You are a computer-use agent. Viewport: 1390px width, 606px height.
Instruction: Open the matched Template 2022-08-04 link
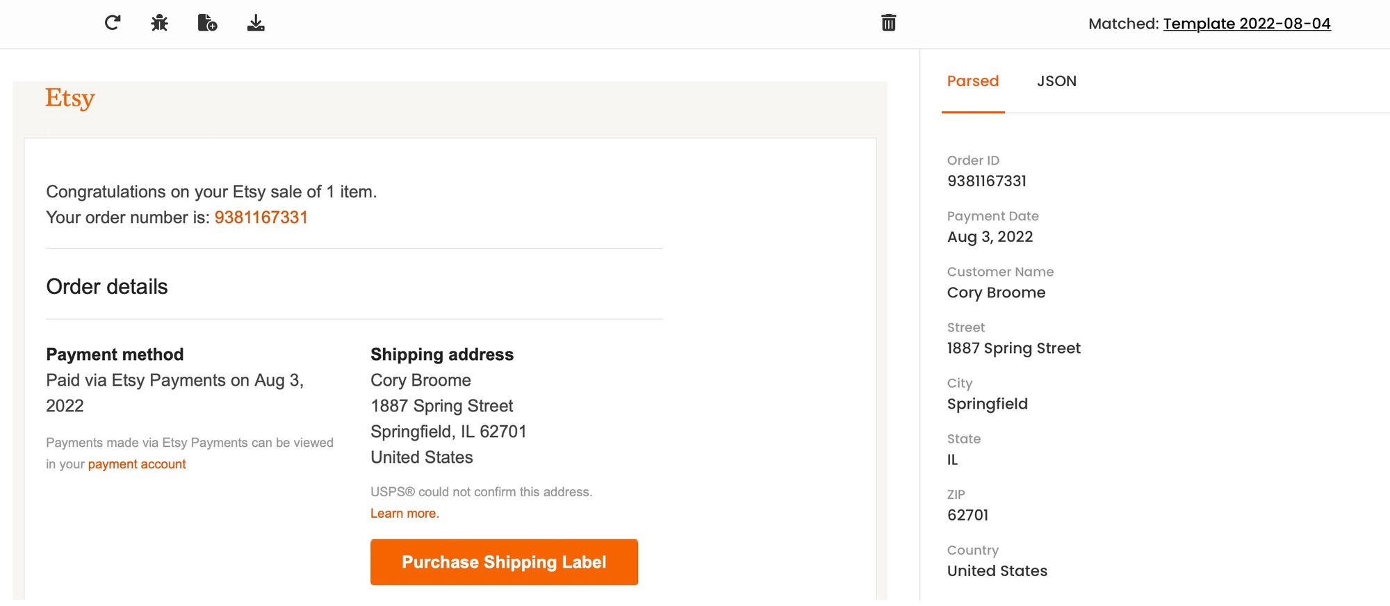1247,24
